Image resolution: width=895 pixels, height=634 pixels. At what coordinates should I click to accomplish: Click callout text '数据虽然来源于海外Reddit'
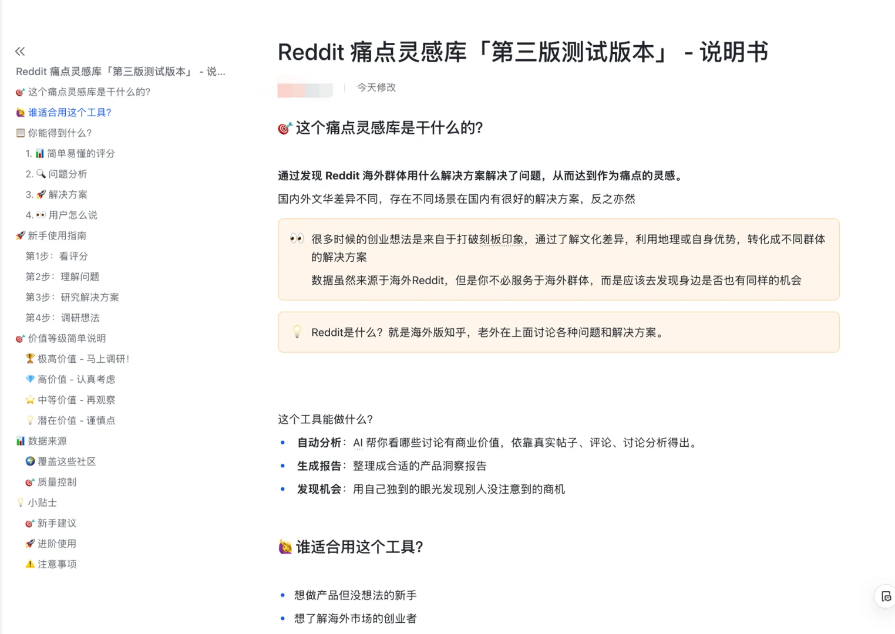point(556,281)
